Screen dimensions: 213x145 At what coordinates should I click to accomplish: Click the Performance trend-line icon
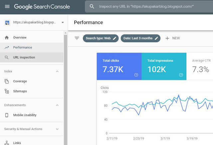click(7, 48)
